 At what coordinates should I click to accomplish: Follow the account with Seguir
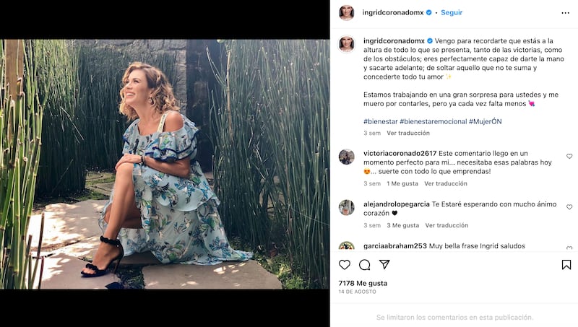[451, 12]
